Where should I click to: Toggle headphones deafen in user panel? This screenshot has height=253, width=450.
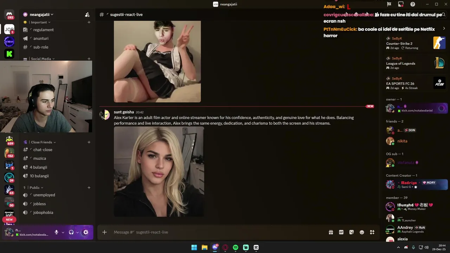pos(71,232)
